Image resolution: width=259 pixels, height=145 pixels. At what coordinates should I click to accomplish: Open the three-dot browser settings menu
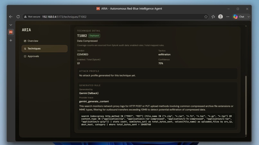click(228, 17)
